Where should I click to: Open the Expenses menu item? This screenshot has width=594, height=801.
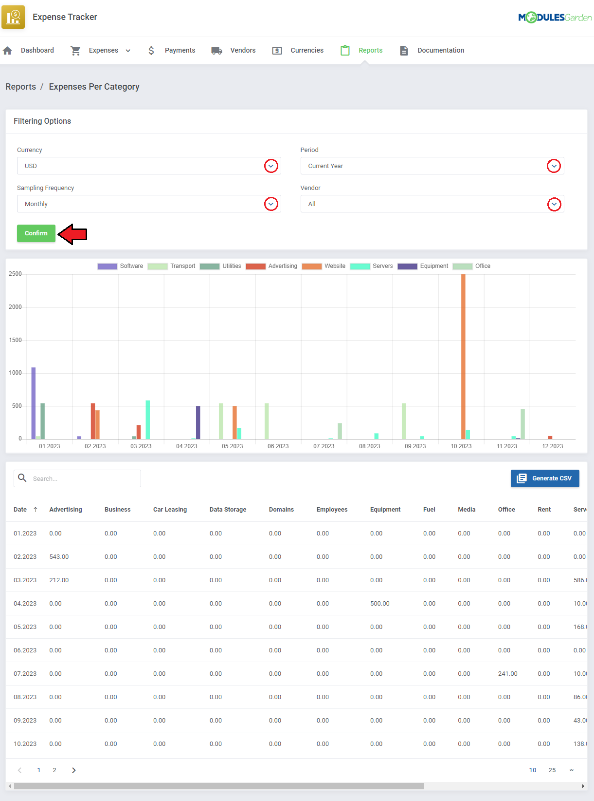(x=104, y=50)
